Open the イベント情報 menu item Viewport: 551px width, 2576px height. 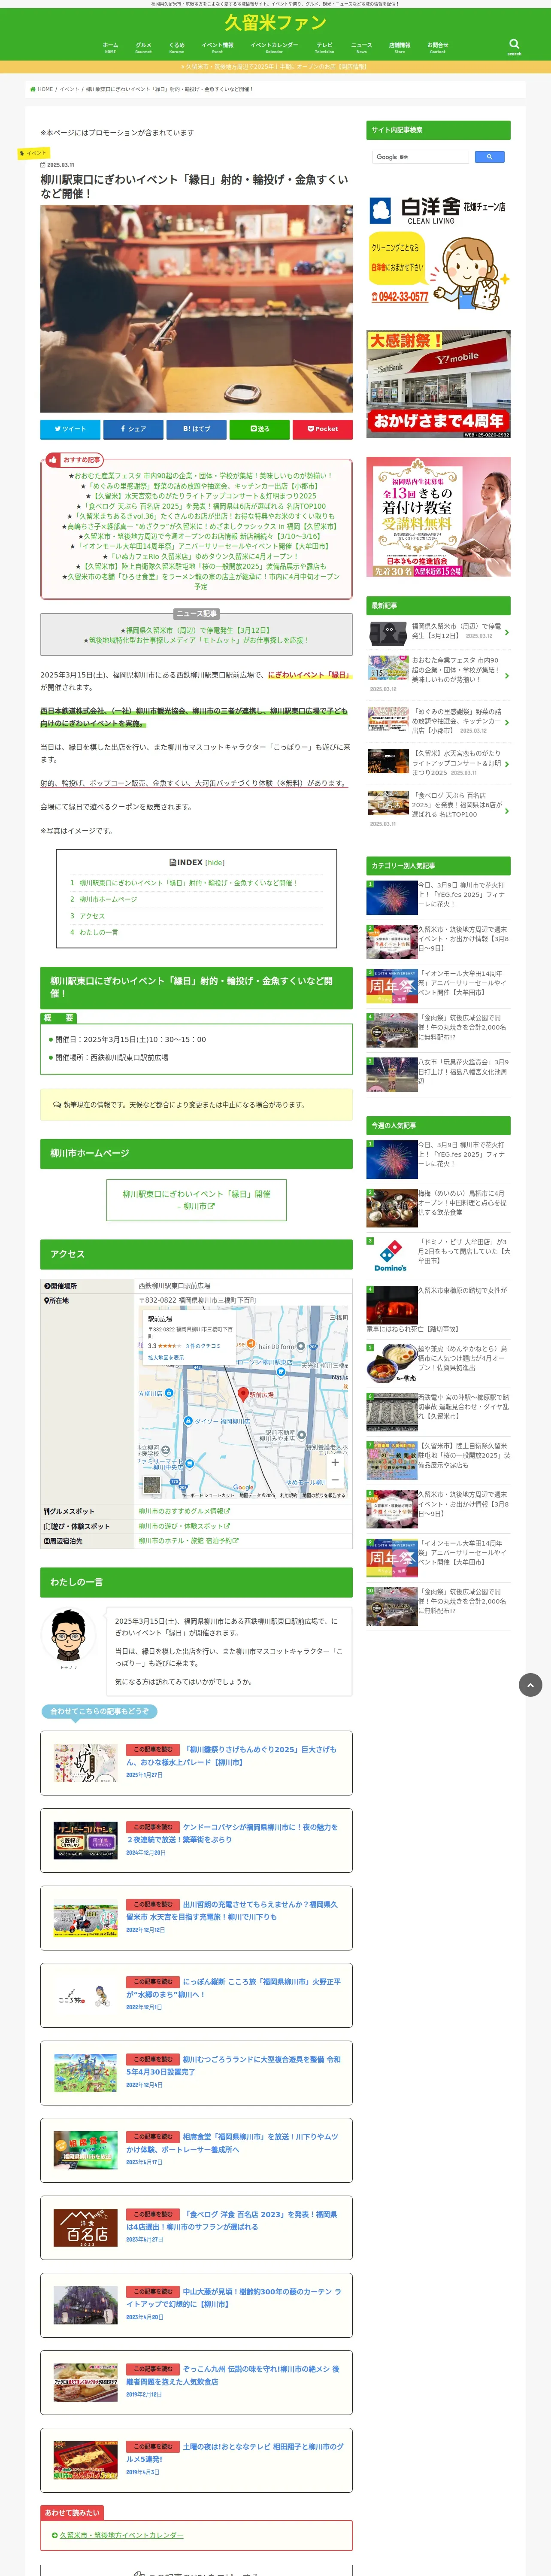pyautogui.click(x=217, y=47)
